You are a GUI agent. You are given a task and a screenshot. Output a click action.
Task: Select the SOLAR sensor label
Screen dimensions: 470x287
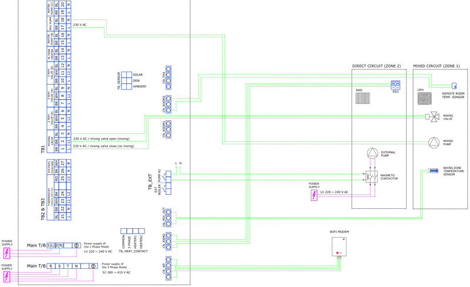coord(138,75)
